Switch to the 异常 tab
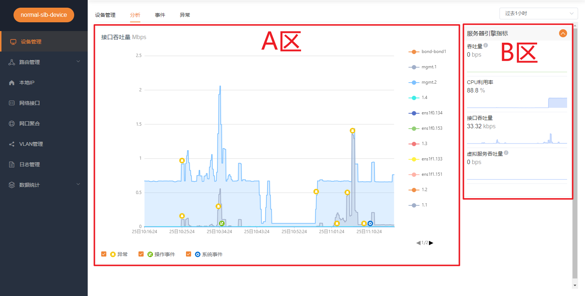Image resolution: width=585 pixels, height=296 pixels. pos(185,15)
